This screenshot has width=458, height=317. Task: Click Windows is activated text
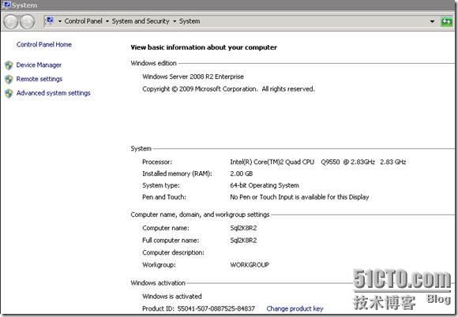(x=172, y=296)
